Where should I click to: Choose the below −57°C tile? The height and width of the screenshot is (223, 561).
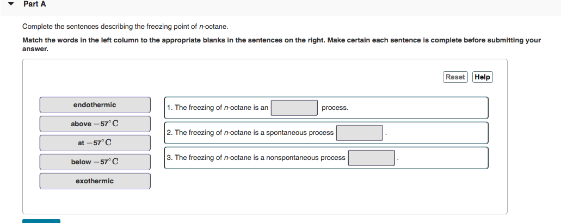95,162
